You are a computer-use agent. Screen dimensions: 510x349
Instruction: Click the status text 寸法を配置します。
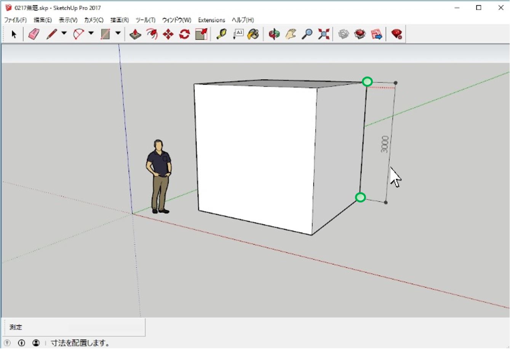(x=80, y=343)
